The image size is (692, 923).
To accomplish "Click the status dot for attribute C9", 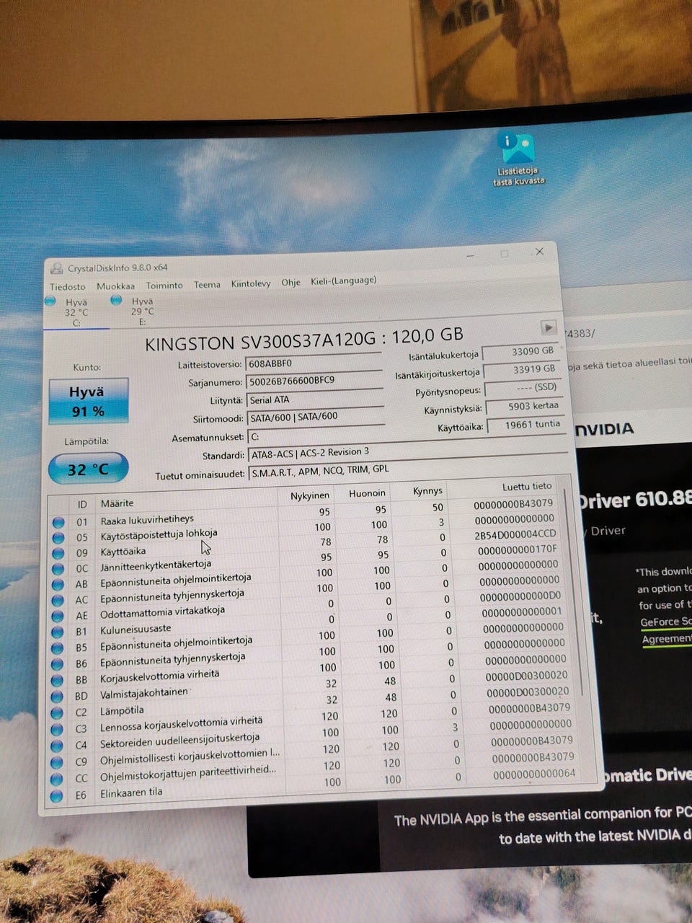I will click(57, 762).
